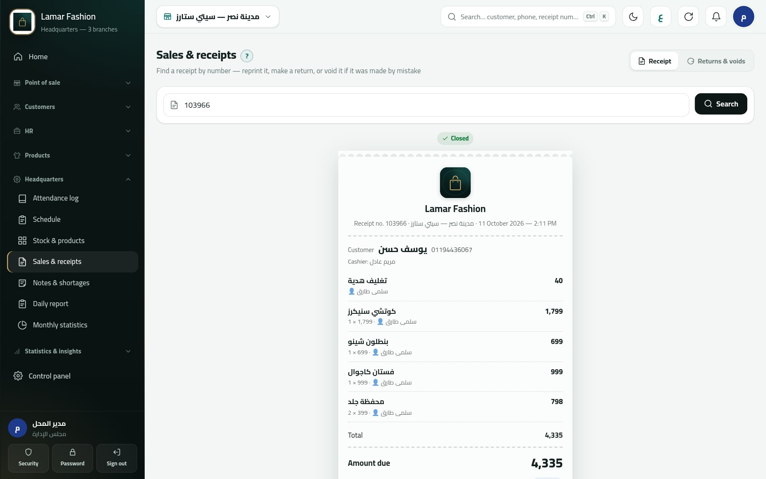Click Sign out button
The width and height of the screenshot is (766, 479).
117,458
